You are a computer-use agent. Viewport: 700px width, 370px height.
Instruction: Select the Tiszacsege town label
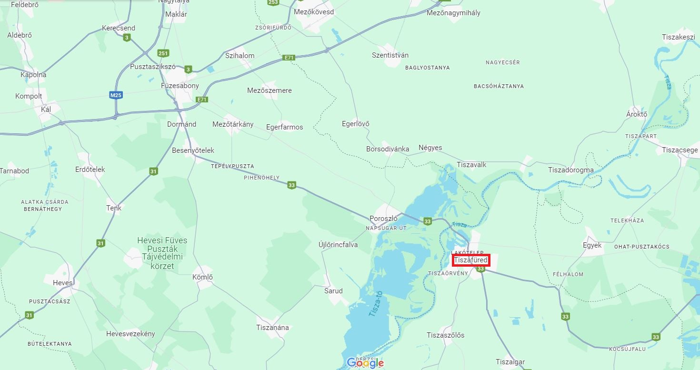pos(680,150)
